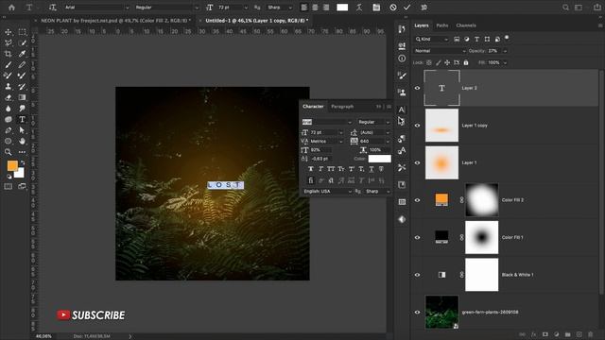The image size is (605, 340).
Task: Toggle text orientation icon in options bar
Action: pos(53,8)
